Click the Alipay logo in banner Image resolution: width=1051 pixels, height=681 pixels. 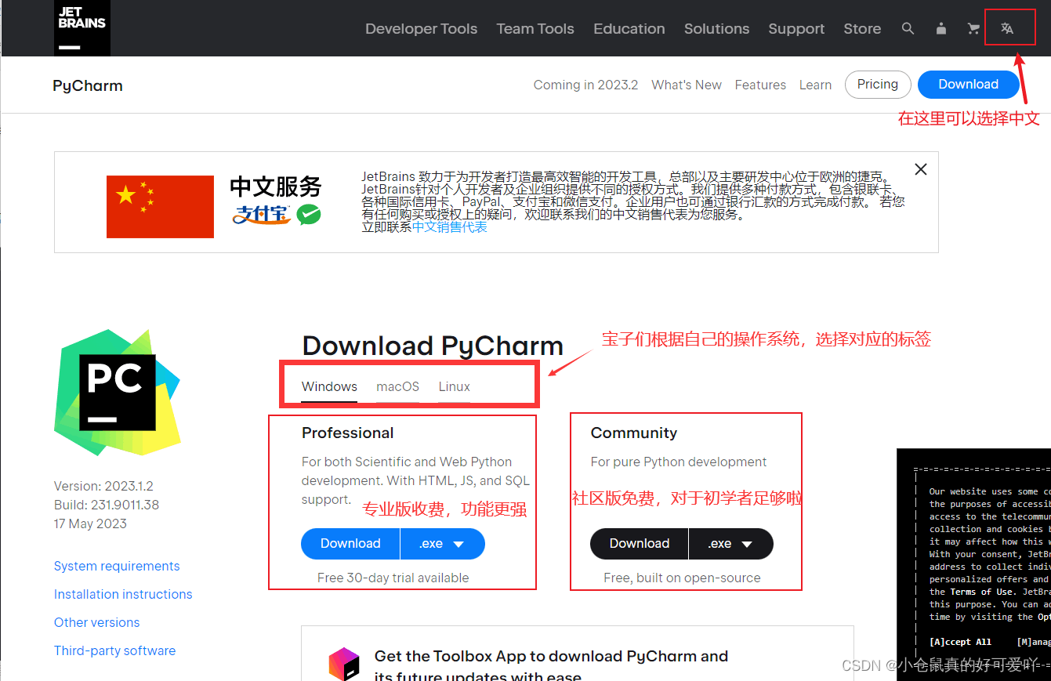(x=262, y=214)
